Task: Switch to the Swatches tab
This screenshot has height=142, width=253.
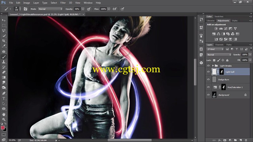Action: point(219,16)
